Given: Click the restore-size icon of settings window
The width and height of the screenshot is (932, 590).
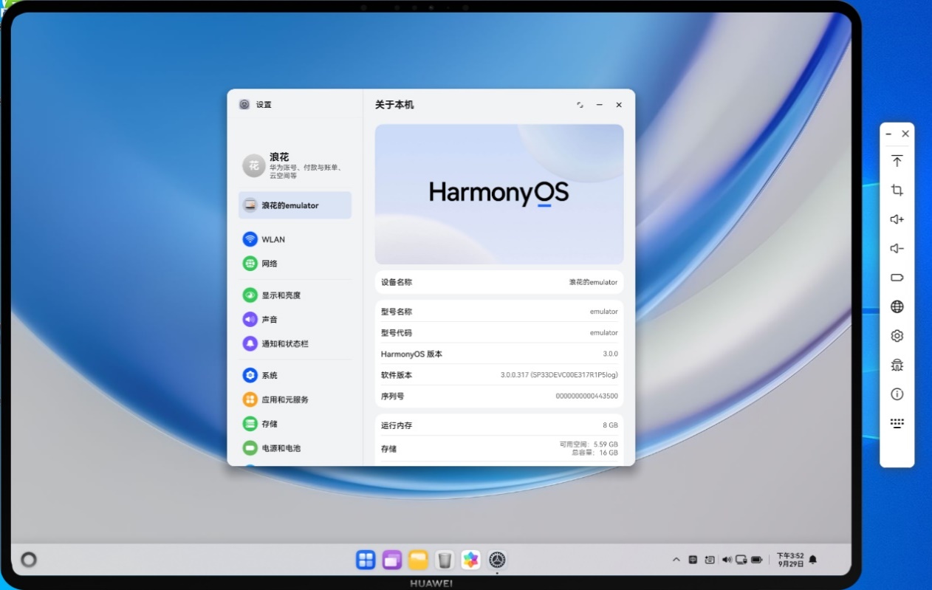Looking at the screenshot, I should click(x=580, y=105).
